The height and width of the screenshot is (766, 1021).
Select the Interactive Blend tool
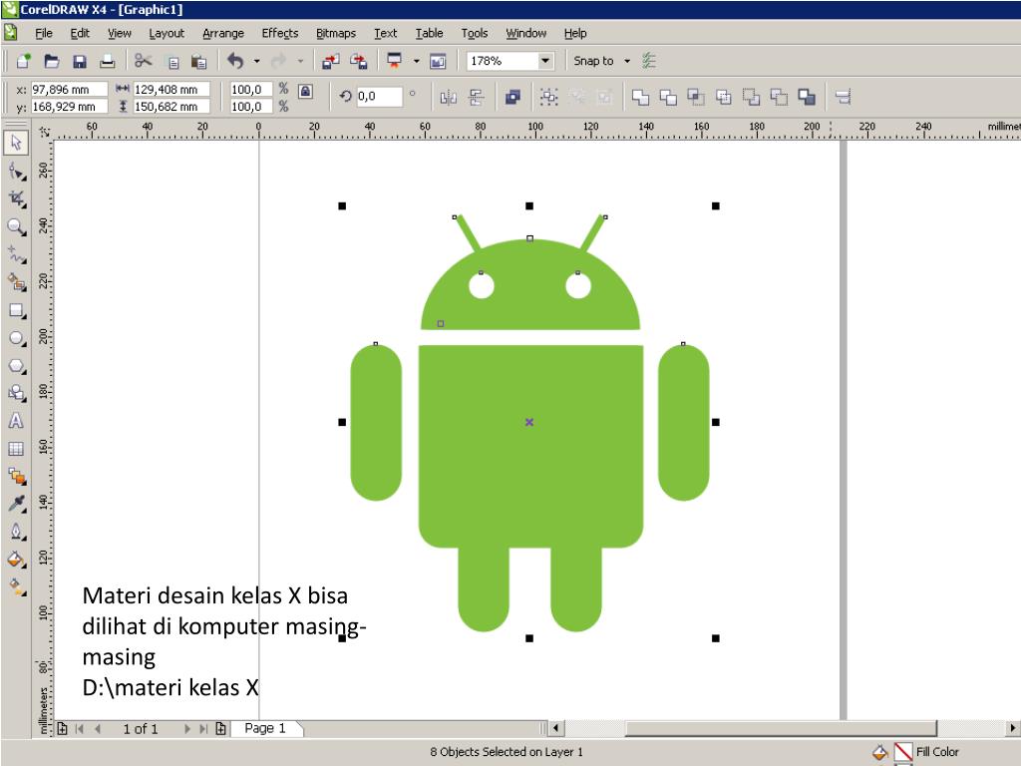[16, 476]
